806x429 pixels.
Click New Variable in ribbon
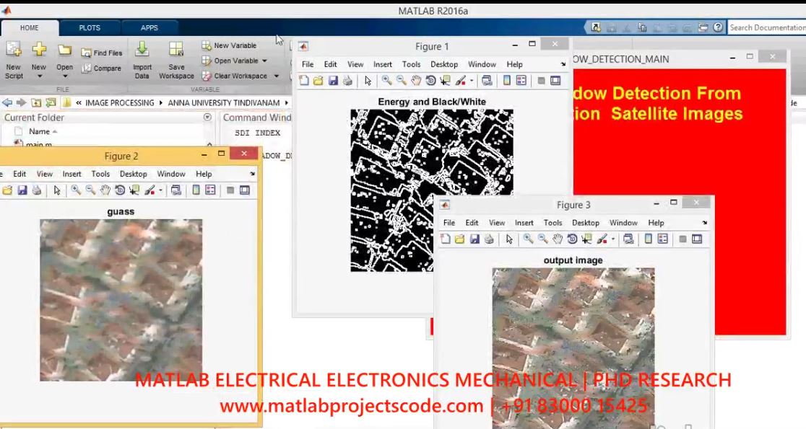(229, 45)
